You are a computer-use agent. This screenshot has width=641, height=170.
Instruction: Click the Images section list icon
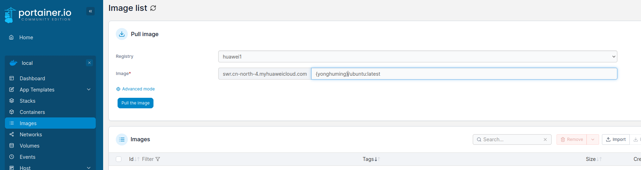122,140
